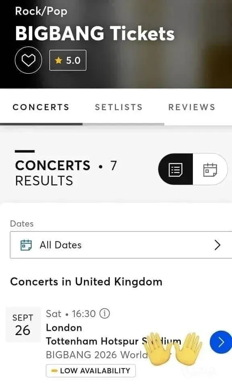Select the Low Availability badge
The width and height of the screenshot is (232, 387).
[91, 370]
